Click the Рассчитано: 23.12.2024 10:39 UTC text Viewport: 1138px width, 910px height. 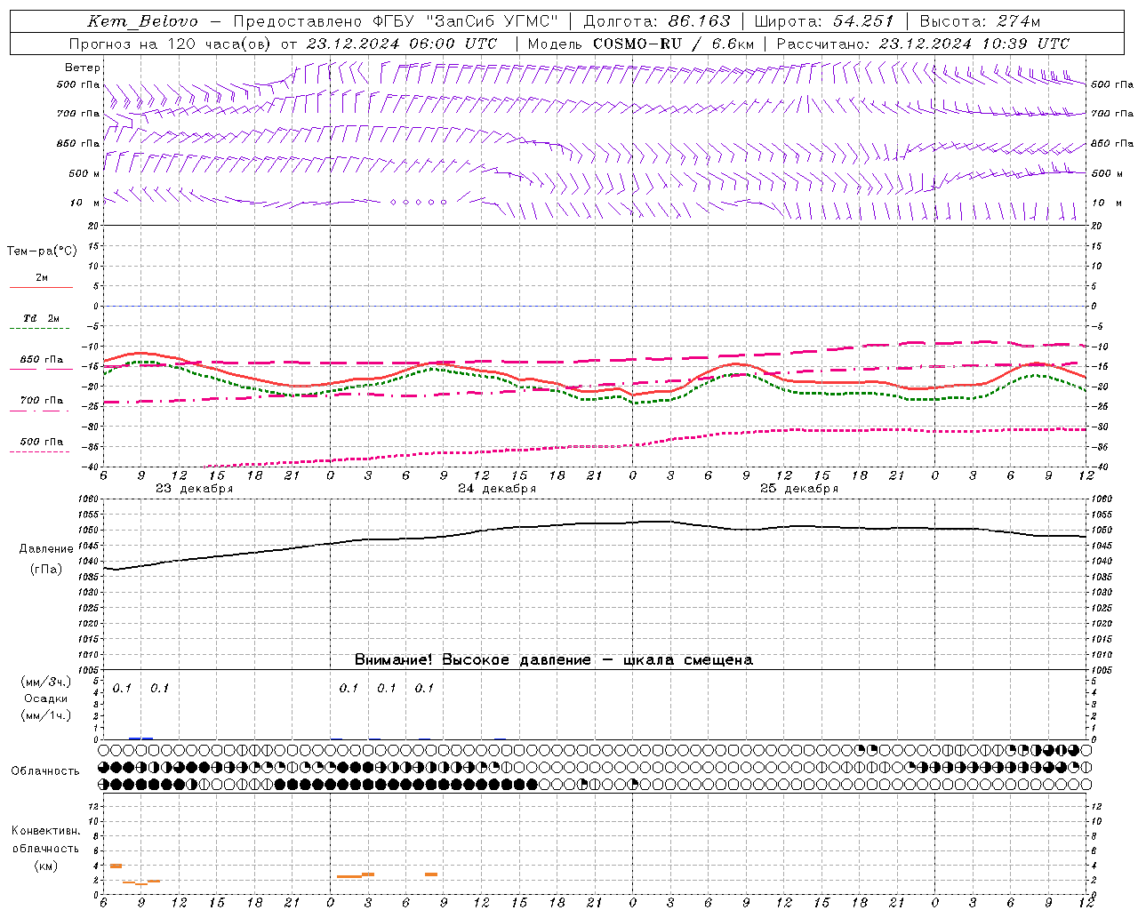click(x=923, y=44)
